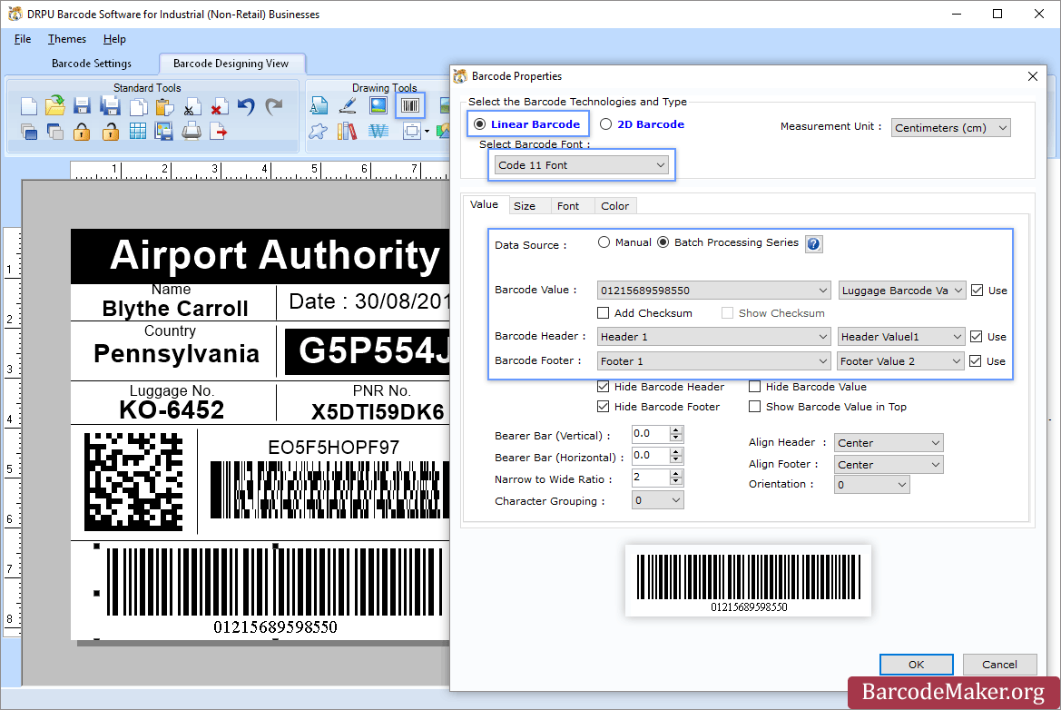This screenshot has height=710, width=1061.
Task: Click the Cut scissors icon
Action: [x=191, y=108]
